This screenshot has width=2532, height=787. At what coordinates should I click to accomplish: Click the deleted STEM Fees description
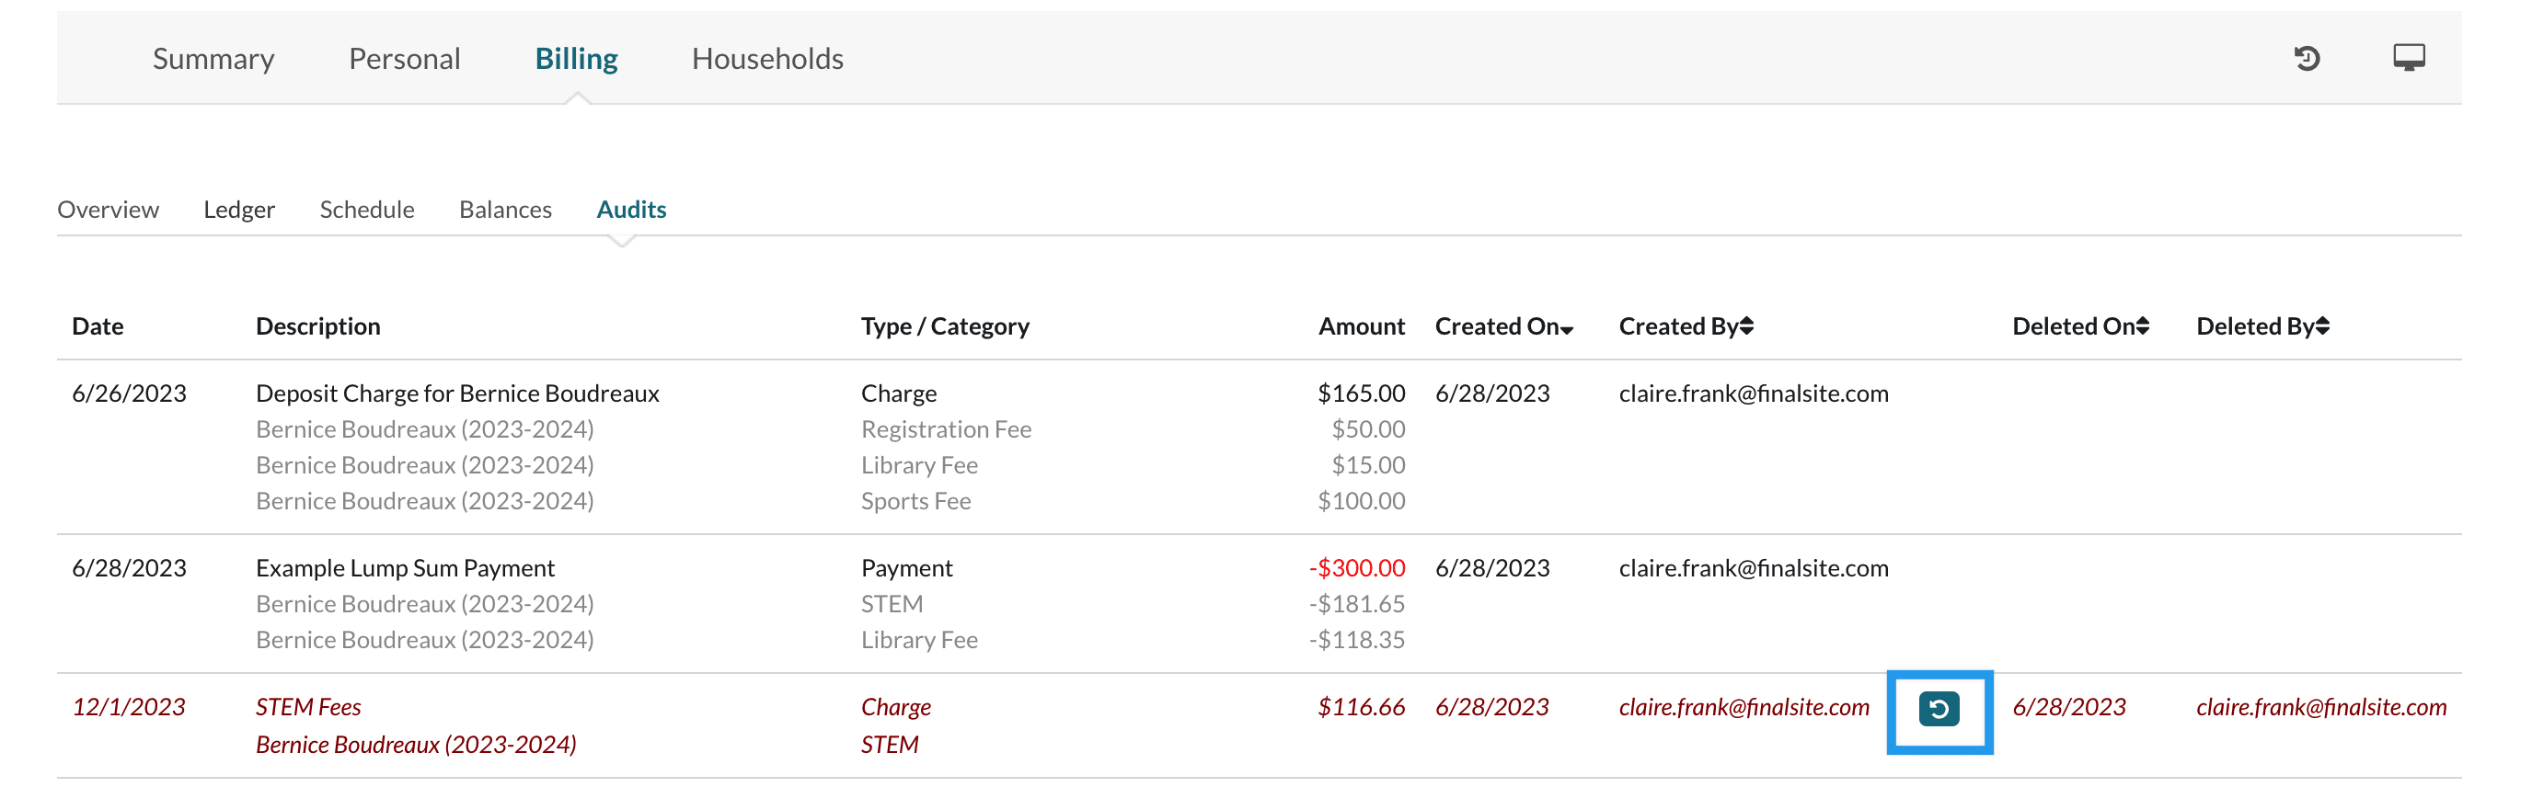307,706
